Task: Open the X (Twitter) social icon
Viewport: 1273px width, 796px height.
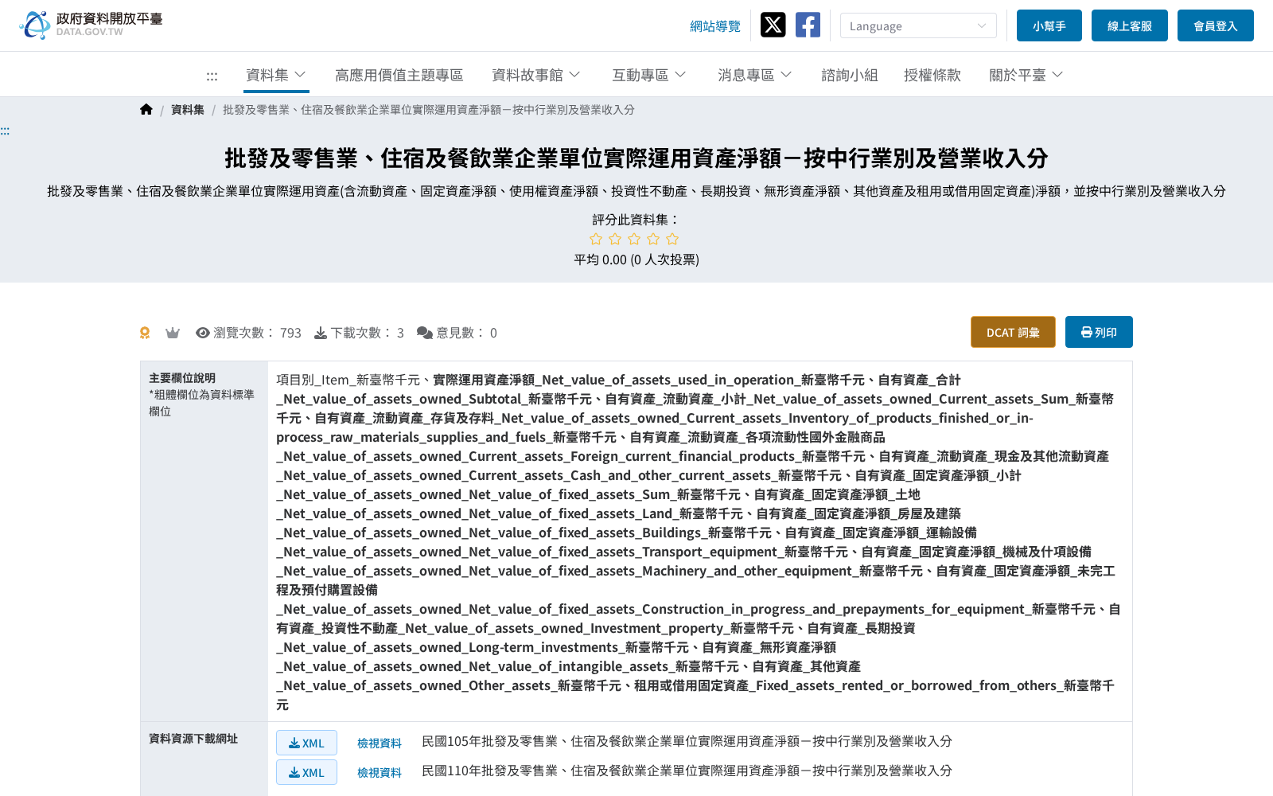Action: [773, 25]
